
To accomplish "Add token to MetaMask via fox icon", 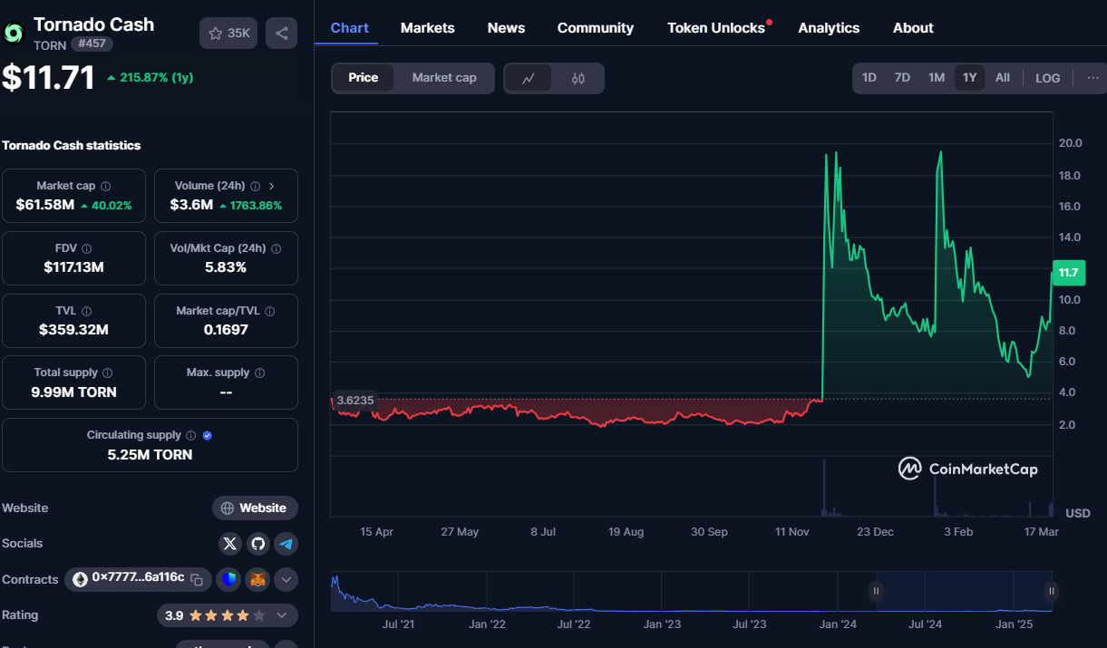I will (x=258, y=579).
